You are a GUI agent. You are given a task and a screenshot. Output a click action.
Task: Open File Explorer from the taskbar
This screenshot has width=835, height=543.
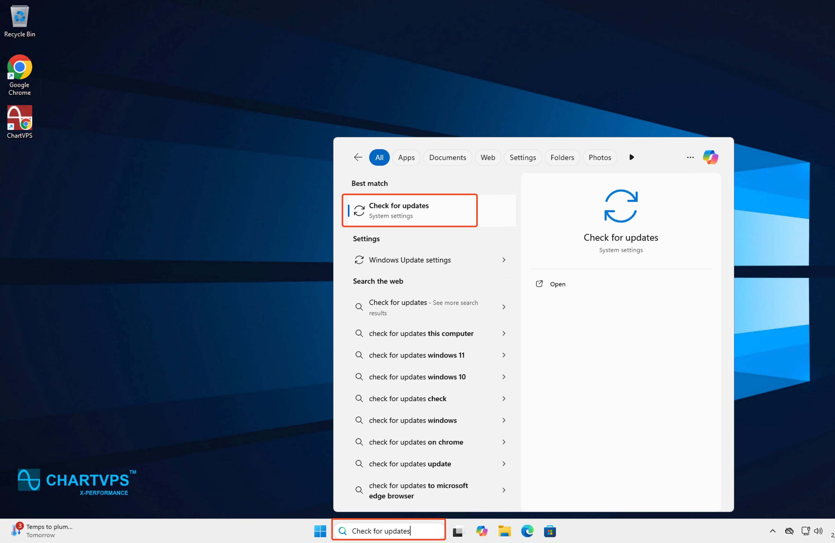point(504,531)
